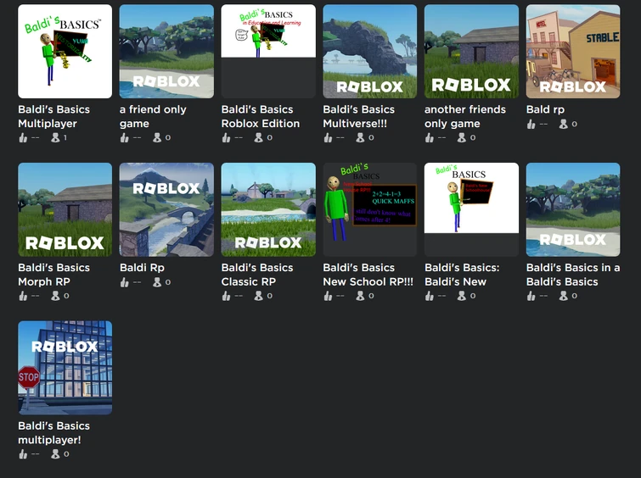641x478 pixels.
Task: Click 'Baldi's Basics Multiverse!!!' title
Action: pyautogui.click(x=359, y=116)
